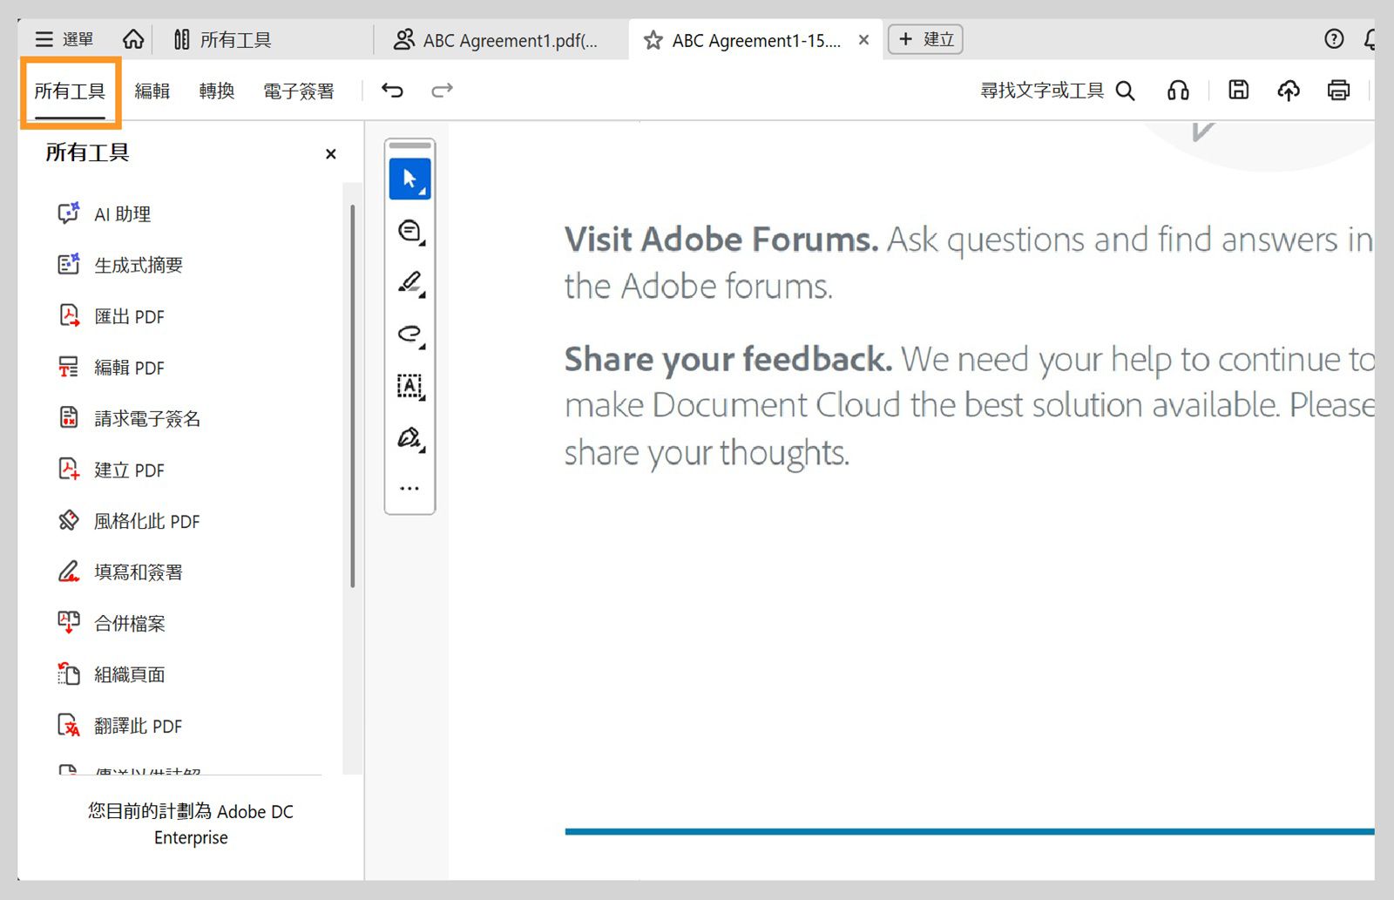The width and height of the screenshot is (1394, 900).
Task: Open the fountain pen signing tool
Action: (x=409, y=437)
